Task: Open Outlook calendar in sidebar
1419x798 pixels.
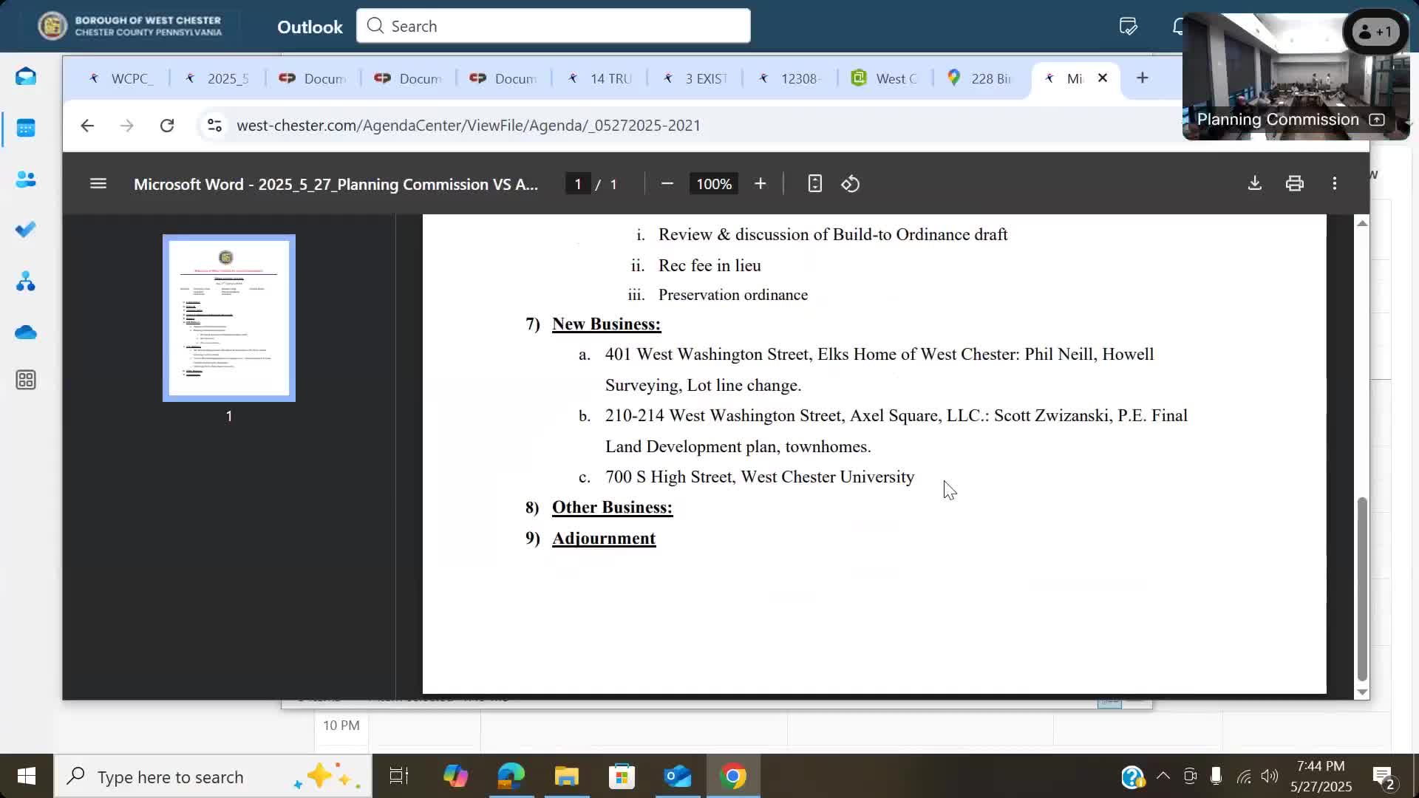Action: (26, 129)
